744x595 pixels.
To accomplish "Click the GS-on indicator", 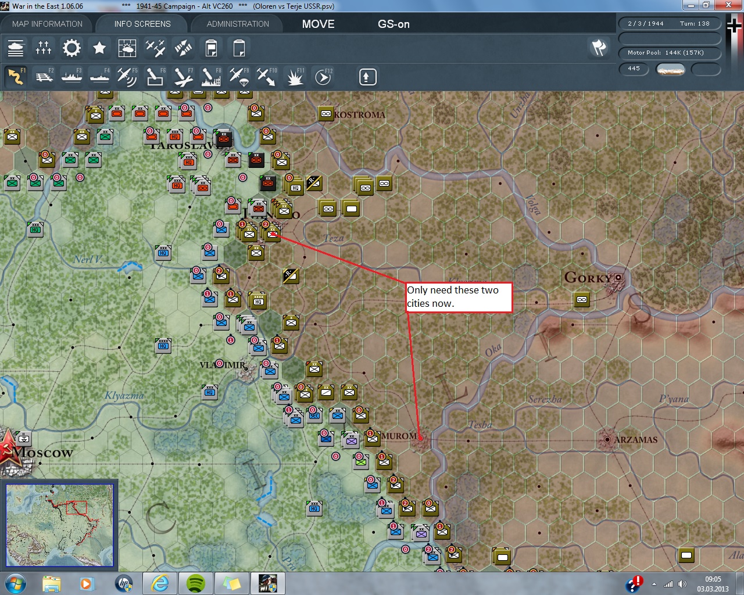I will pyautogui.click(x=394, y=24).
